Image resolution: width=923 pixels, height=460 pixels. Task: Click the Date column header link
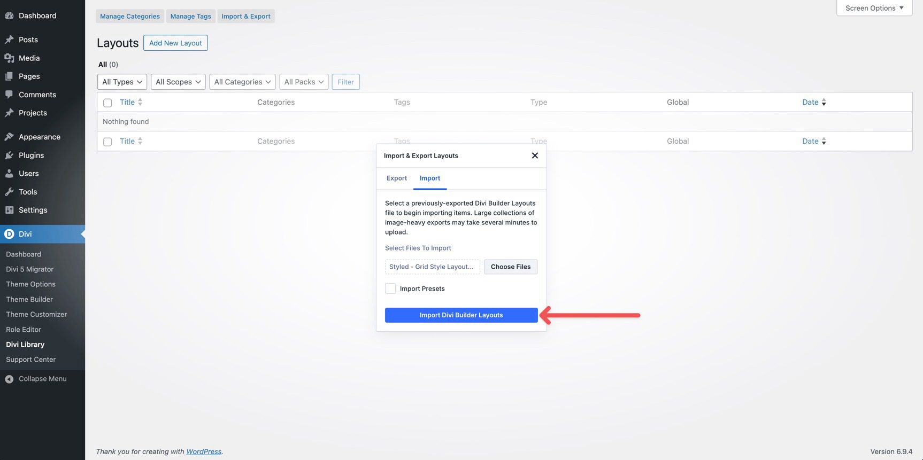point(810,102)
